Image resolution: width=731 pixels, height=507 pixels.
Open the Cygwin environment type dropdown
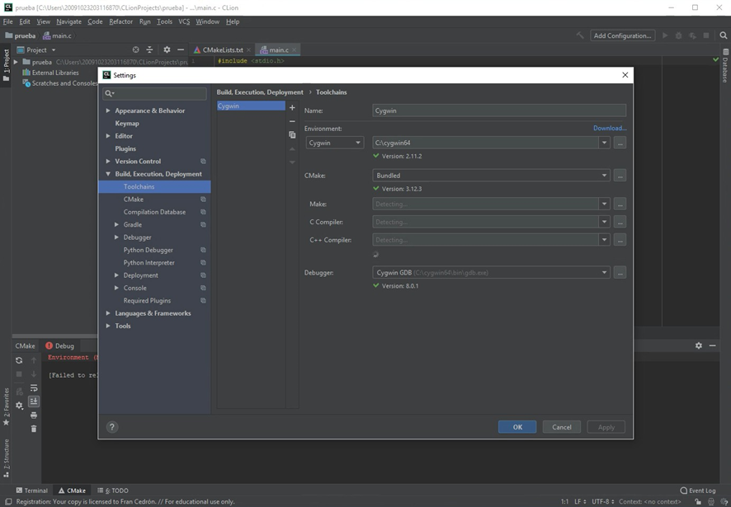[x=335, y=143]
